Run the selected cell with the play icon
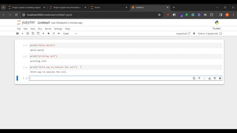The image size is (237, 133). click(43, 34)
